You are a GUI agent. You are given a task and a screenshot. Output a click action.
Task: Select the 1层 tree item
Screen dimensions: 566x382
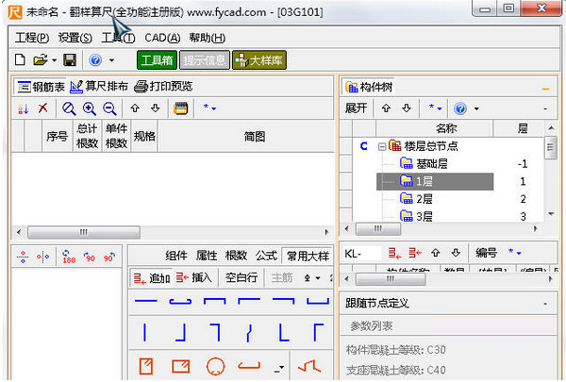click(435, 181)
